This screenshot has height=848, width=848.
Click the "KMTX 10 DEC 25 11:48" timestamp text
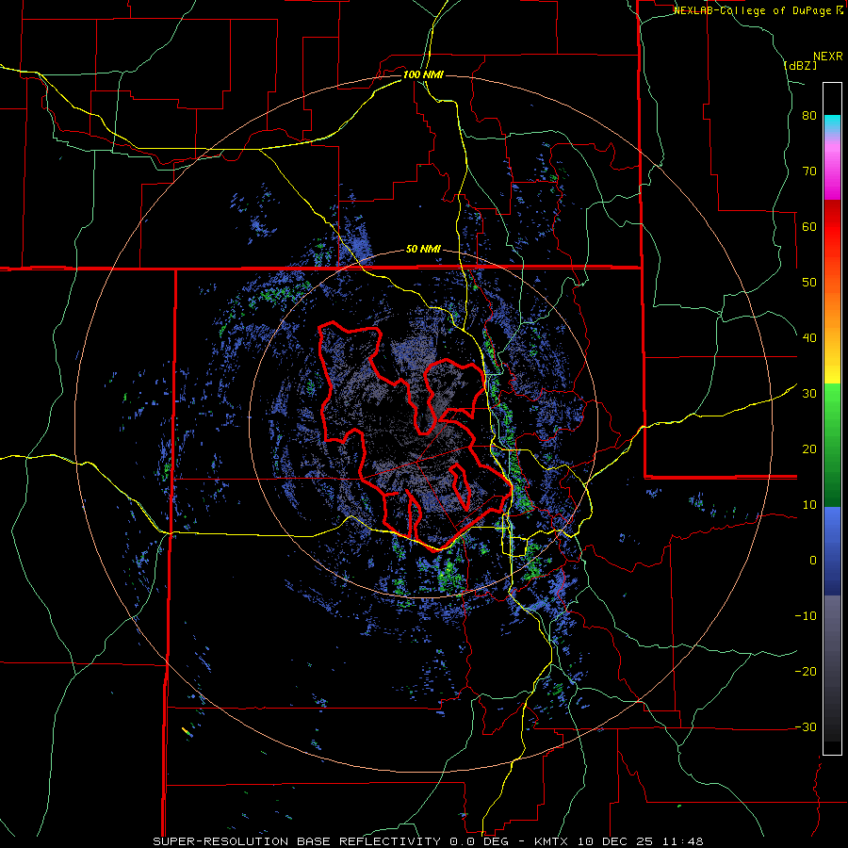(619, 841)
